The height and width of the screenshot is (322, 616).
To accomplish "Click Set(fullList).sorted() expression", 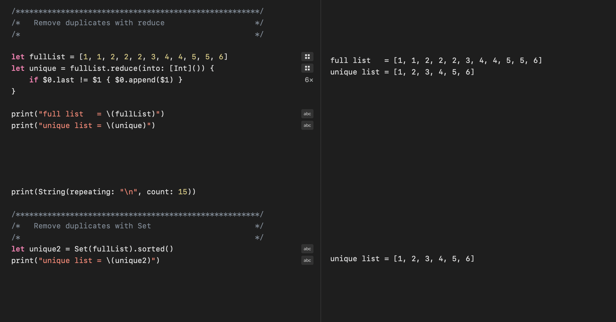I will tap(124, 249).
